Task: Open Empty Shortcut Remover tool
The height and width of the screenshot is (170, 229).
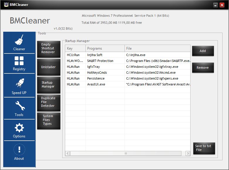Action: pos(48,48)
